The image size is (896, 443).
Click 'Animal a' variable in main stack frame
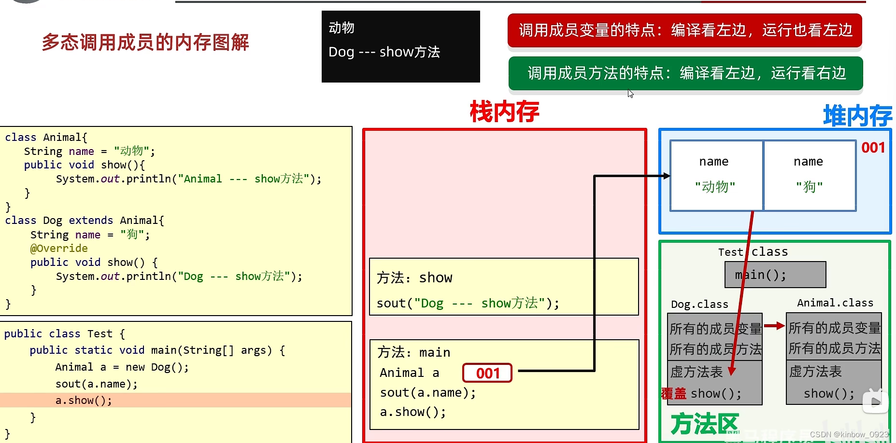tap(410, 373)
